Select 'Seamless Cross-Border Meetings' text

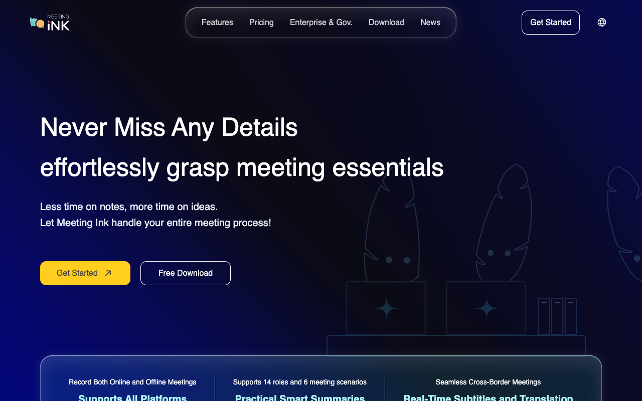click(x=488, y=382)
